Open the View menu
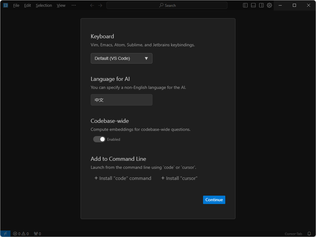 tap(61, 6)
